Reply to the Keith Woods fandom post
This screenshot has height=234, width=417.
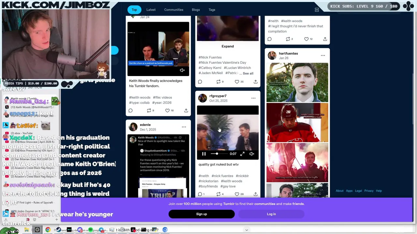pos(131,110)
